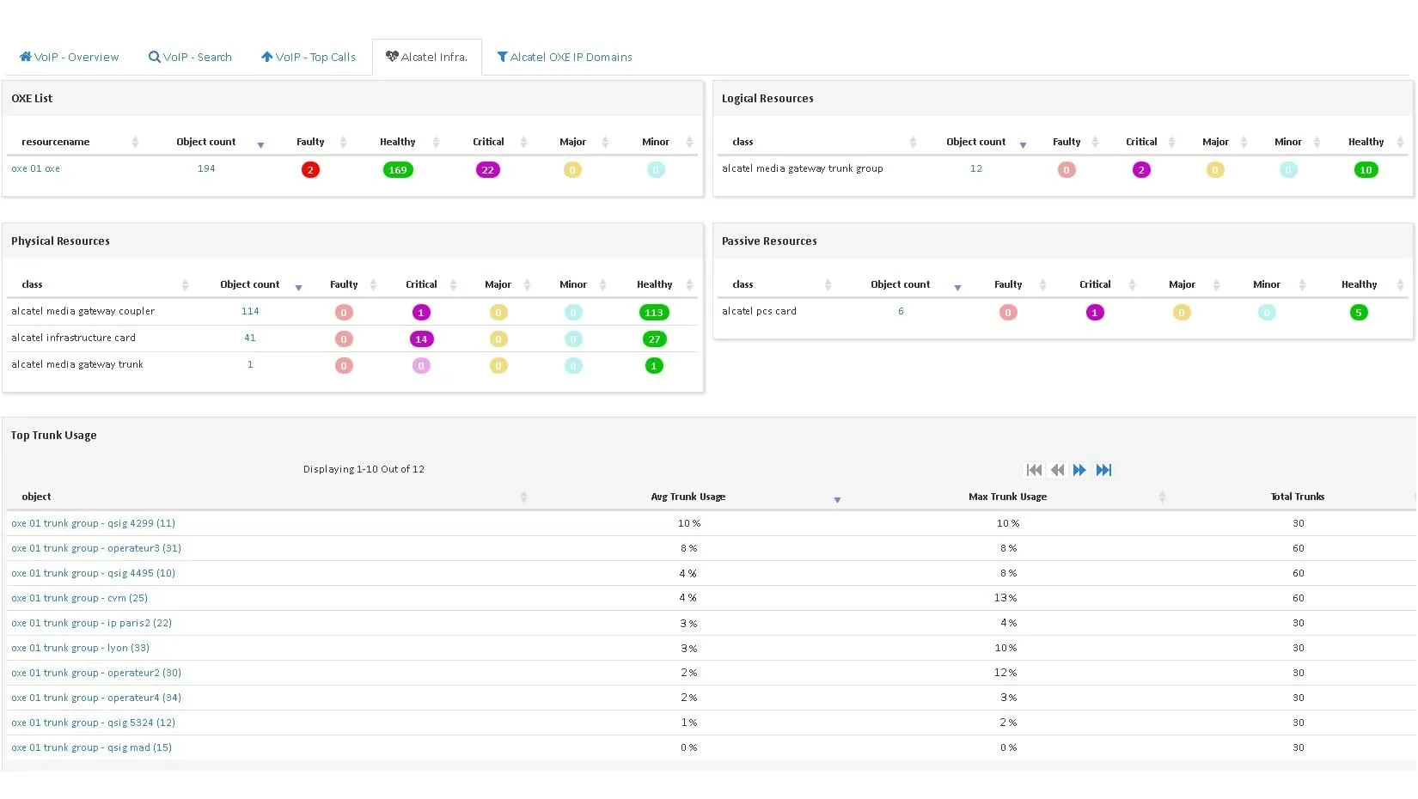This screenshot has width=1418, height=799.
Task: Sort Physical Resources by class column
Action: pos(185,285)
